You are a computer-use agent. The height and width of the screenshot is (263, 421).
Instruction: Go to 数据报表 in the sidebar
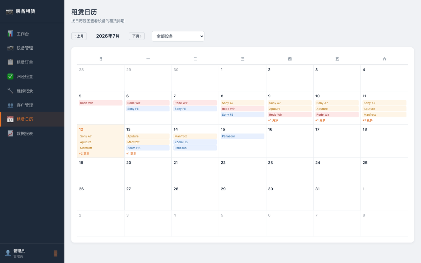coord(32,133)
